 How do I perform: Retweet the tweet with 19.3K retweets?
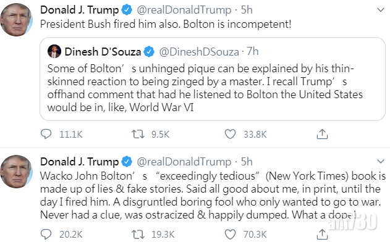click(x=138, y=235)
